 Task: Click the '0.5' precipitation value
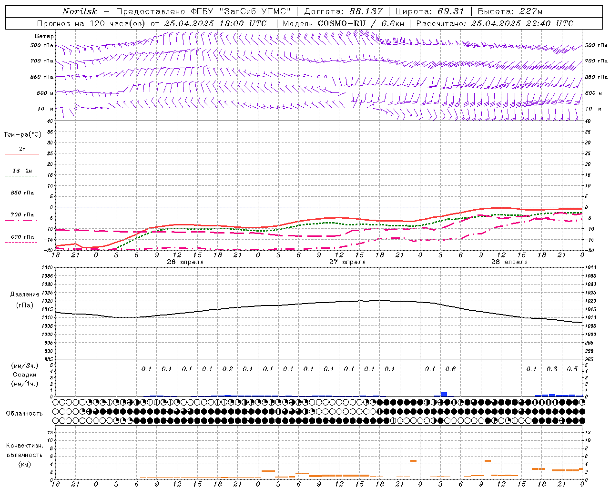pyautogui.click(x=572, y=369)
